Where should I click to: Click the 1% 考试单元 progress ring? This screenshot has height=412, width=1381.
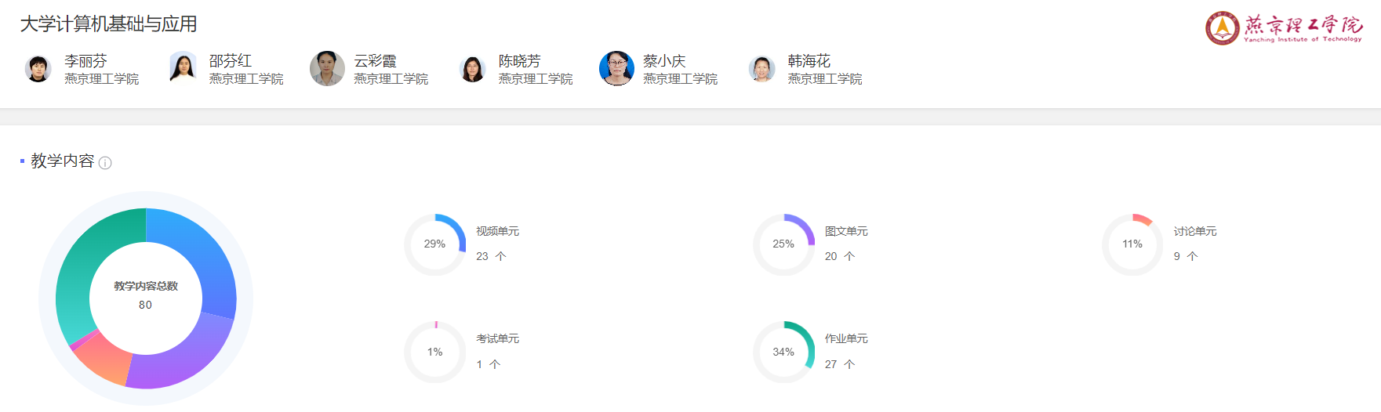[x=434, y=352]
